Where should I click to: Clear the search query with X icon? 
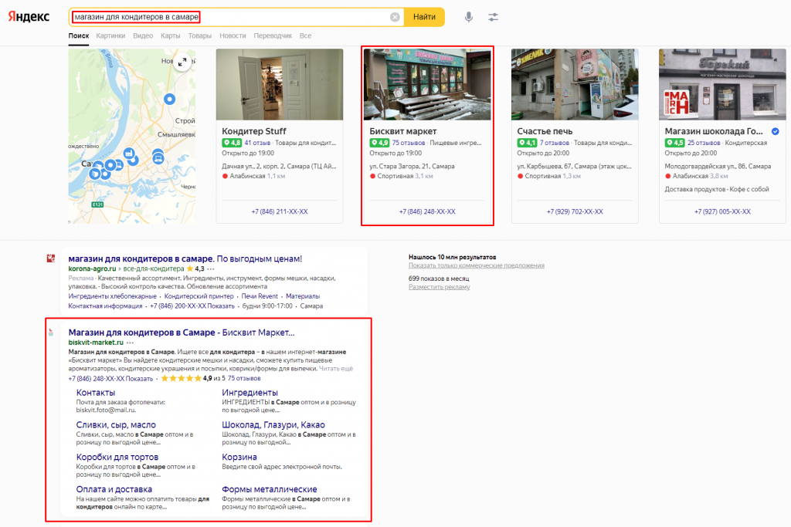tap(395, 17)
